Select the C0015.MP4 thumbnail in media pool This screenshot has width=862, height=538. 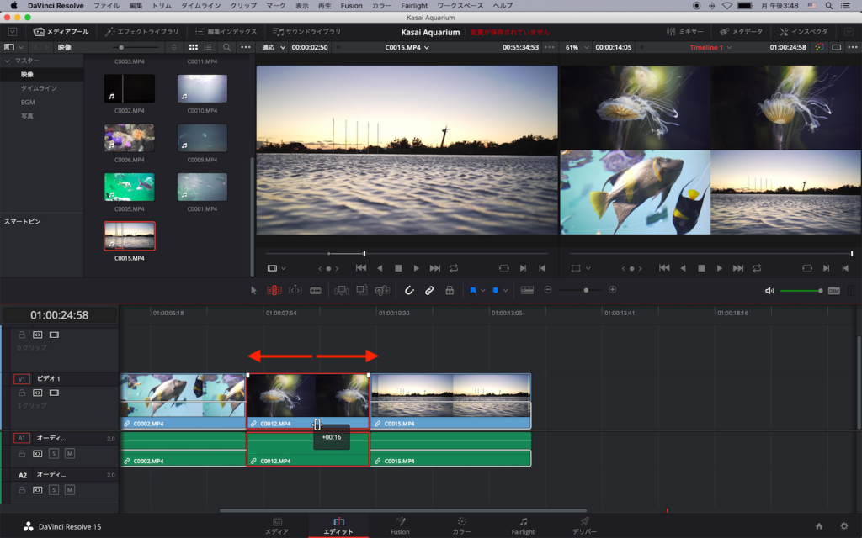[x=129, y=236]
